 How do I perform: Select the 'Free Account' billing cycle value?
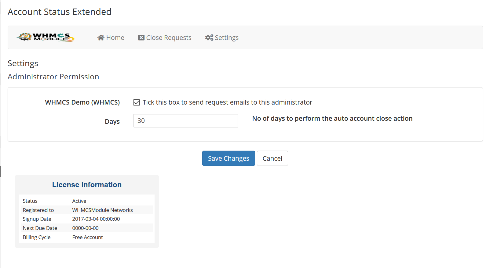click(x=88, y=237)
